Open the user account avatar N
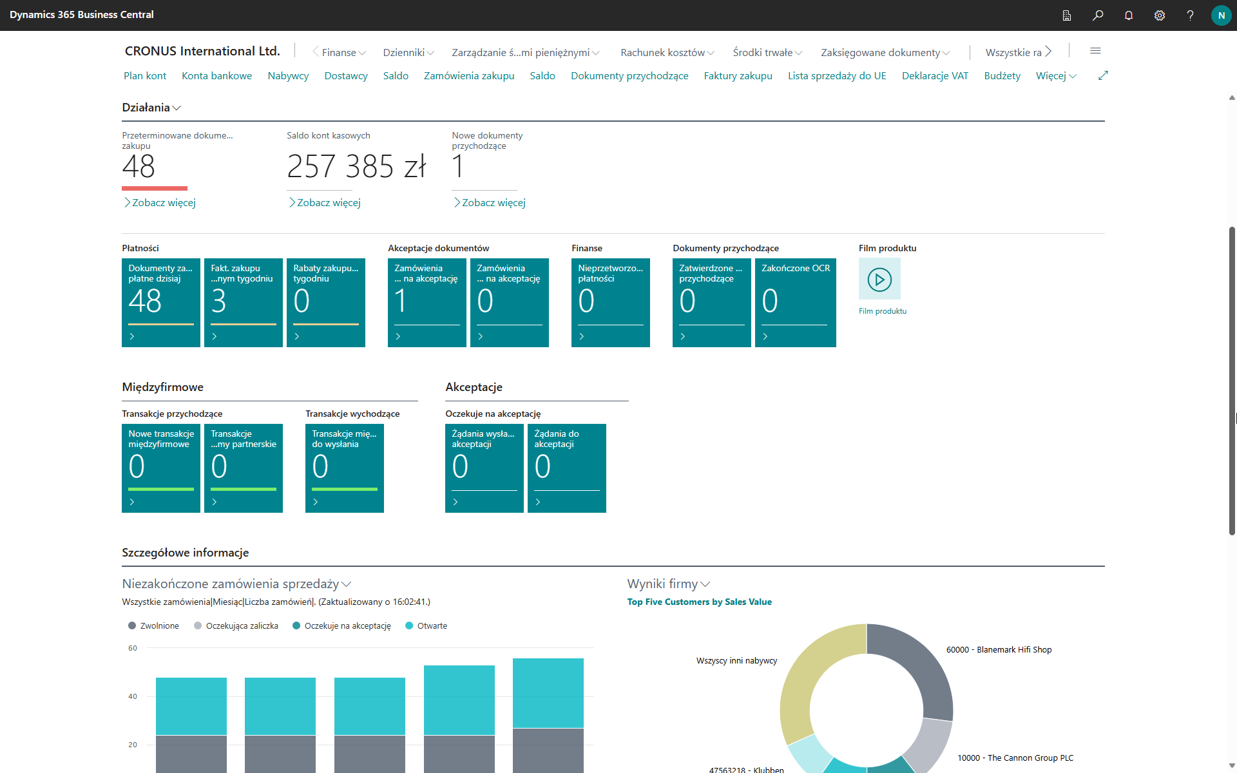Viewport: 1237px width, 773px height. click(1221, 15)
